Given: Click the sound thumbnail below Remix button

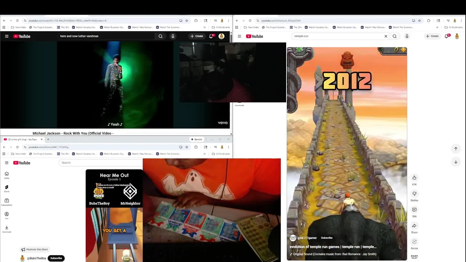Looking at the screenshot, I should coord(414,257).
